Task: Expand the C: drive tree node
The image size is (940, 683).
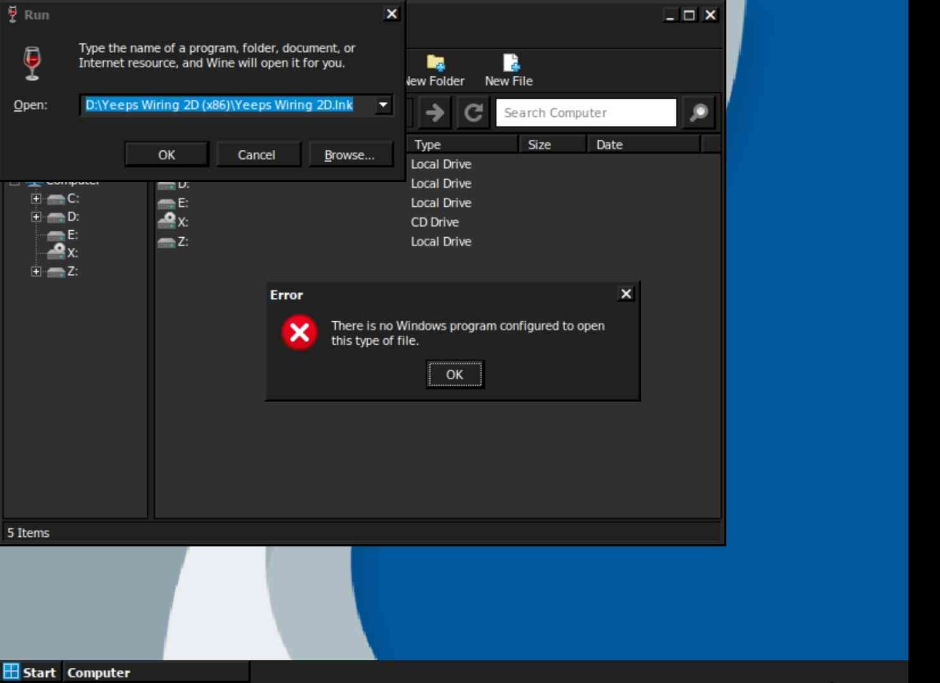Action: 36,199
